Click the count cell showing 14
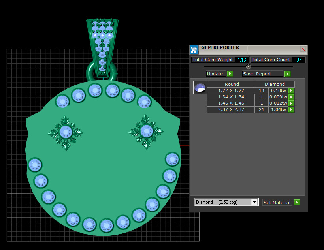This screenshot has width=324, height=250. tap(262, 90)
